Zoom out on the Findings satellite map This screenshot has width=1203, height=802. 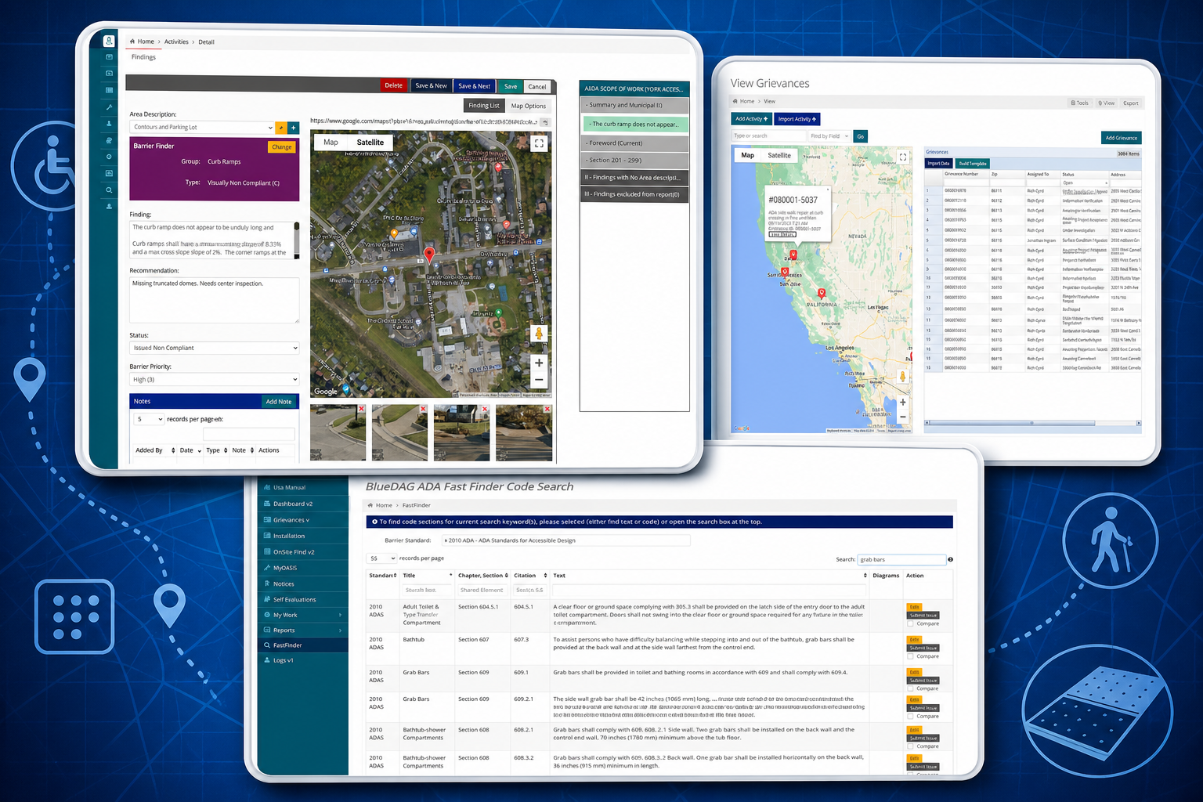point(539,380)
